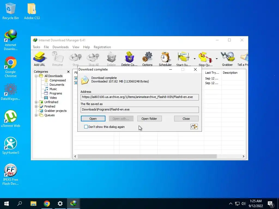Open the taskbar search icon
This screenshot has height=209, width=279.
pos(20,204)
